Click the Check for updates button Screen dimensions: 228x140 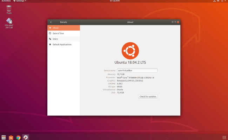click(148, 97)
